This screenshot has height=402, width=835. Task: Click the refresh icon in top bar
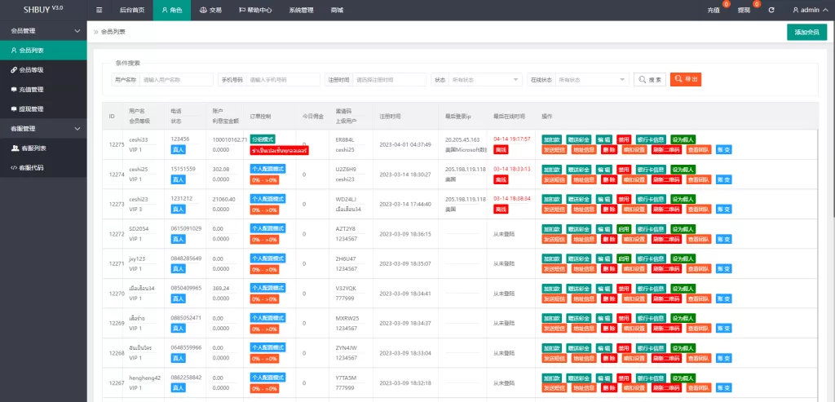click(771, 10)
